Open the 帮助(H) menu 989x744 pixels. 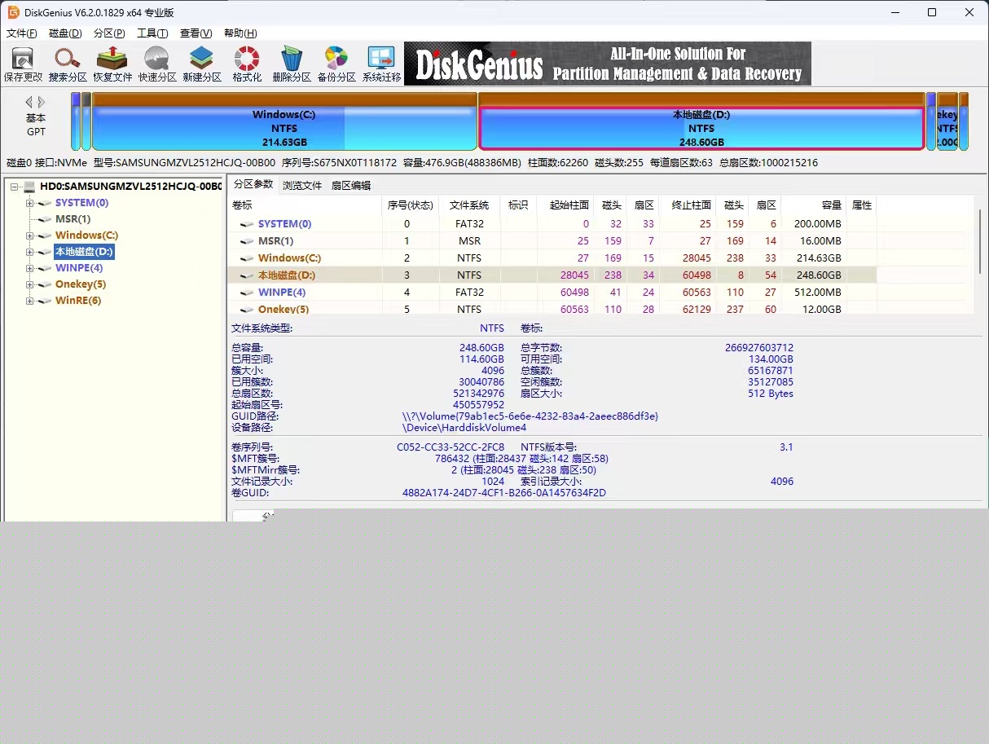point(240,33)
